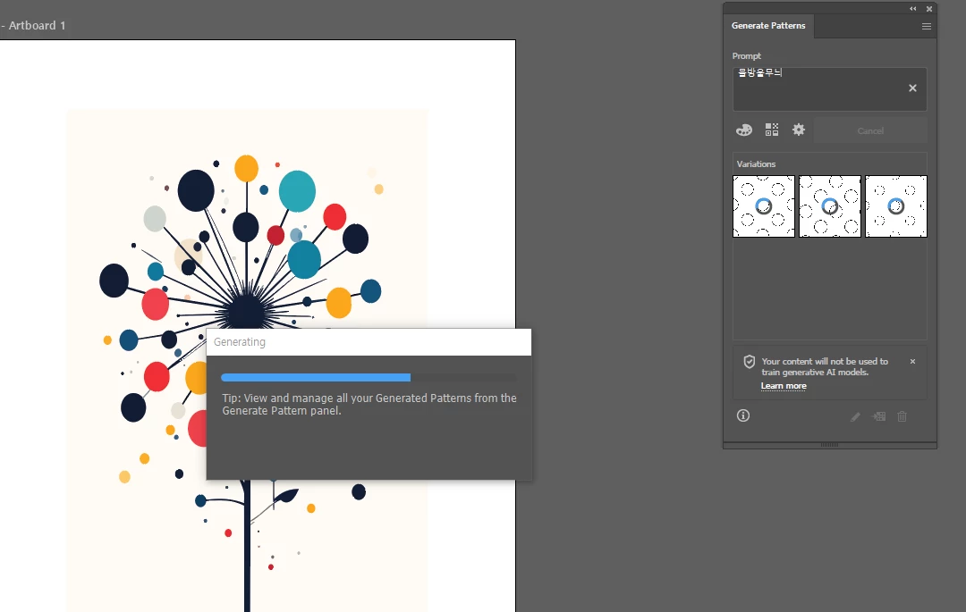This screenshot has width=966, height=612.
Task: Click the tip text in Generating dialog
Action: 369,404
